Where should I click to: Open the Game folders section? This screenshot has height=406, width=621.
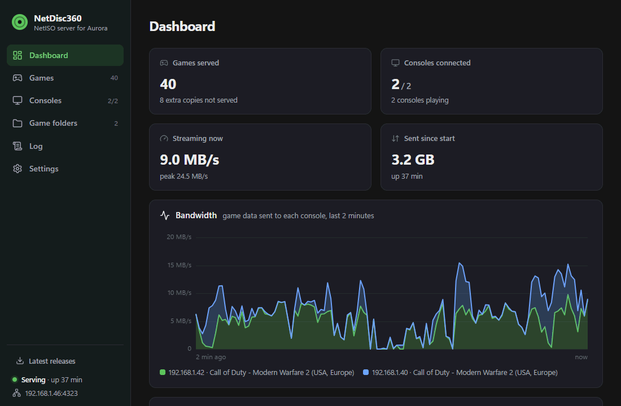(x=65, y=123)
